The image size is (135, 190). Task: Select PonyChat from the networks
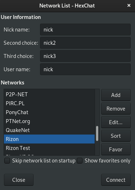tap(49, 112)
